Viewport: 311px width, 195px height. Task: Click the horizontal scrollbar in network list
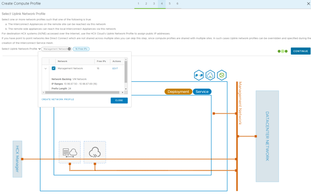click(x=82, y=92)
